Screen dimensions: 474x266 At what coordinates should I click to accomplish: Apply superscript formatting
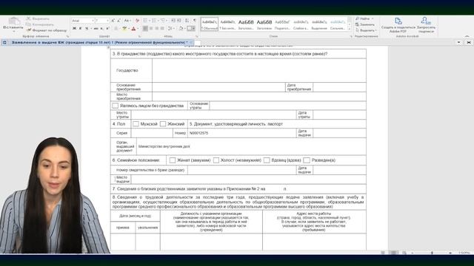click(x=107, y=28)
